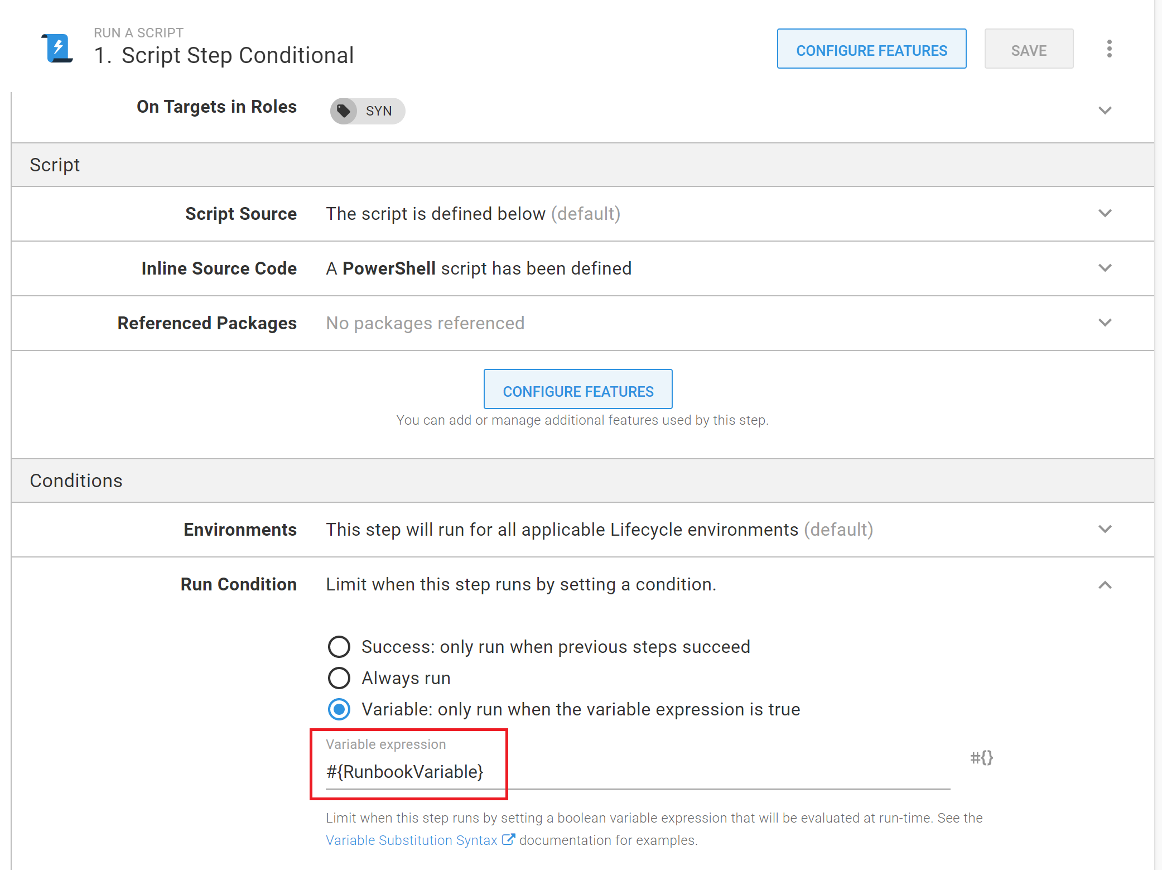
Task: Expand the Script Source section
Action: click(1105, 214)
